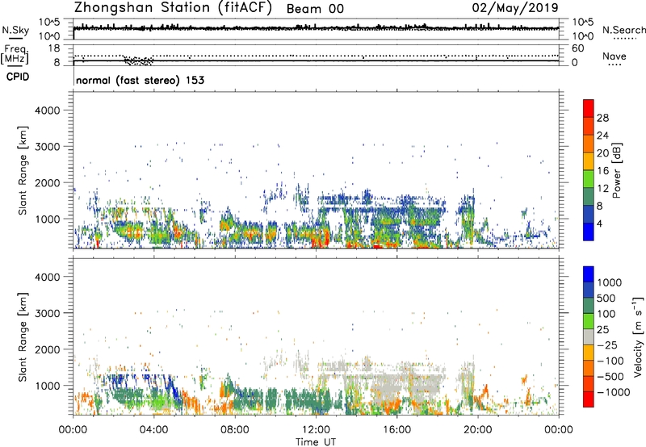Viewport: 646px width, 447px height.
Task: Click the 'Beam 00' label
Action: point(315,9)
